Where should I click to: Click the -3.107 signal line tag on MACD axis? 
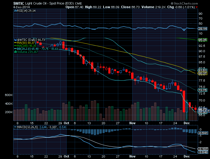click(x=203, y=149)
